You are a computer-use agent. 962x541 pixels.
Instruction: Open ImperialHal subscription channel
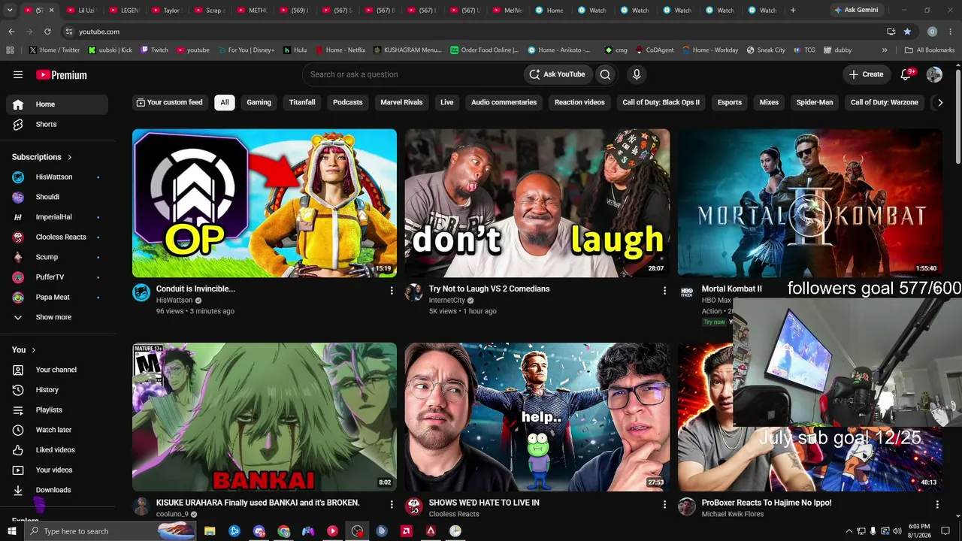[57, 217]
